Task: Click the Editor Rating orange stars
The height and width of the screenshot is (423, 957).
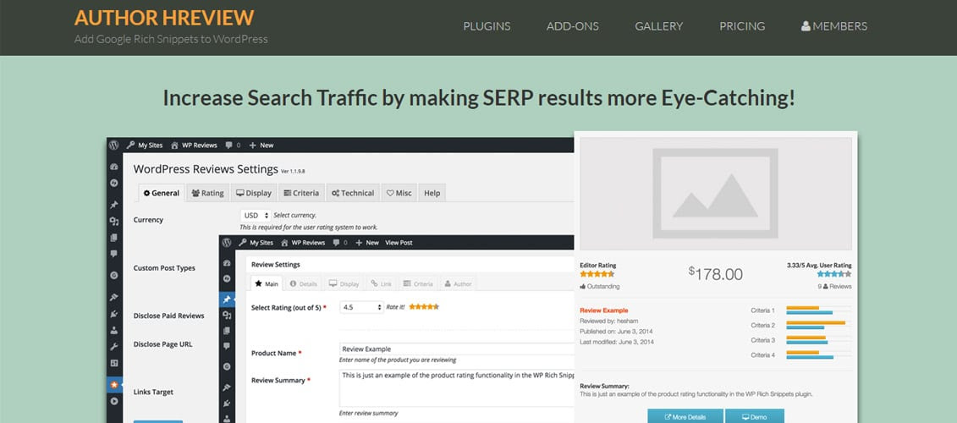Action: click(x=597, y=274)
